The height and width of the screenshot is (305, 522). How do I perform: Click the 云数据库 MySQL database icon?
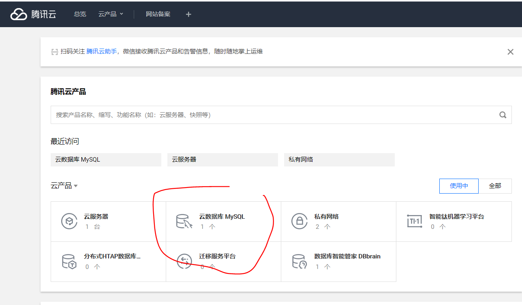(184, 221)
